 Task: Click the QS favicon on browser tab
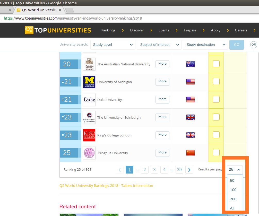(19, 10)
